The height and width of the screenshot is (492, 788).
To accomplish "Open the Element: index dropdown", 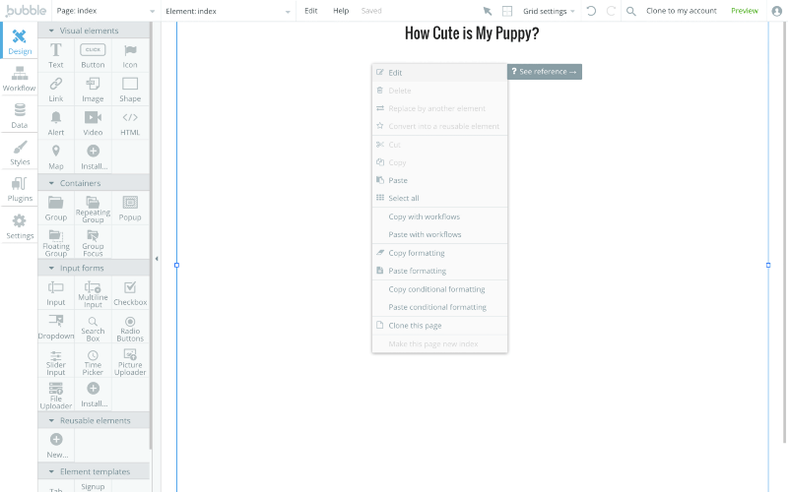I will [x=228, y=11].
